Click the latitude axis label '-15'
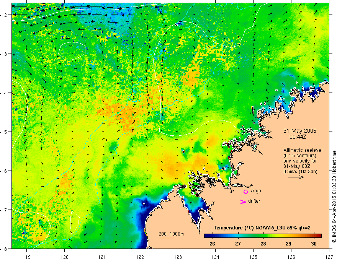Viewport: 337px width, 260px height. coord(4,132)
